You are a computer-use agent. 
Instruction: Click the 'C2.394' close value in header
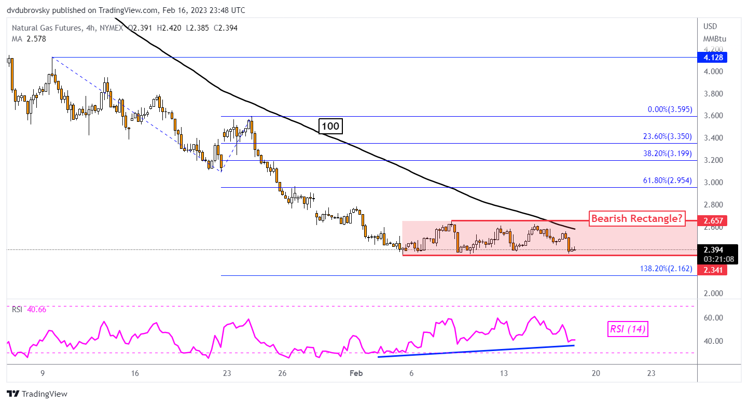[225, 28]
